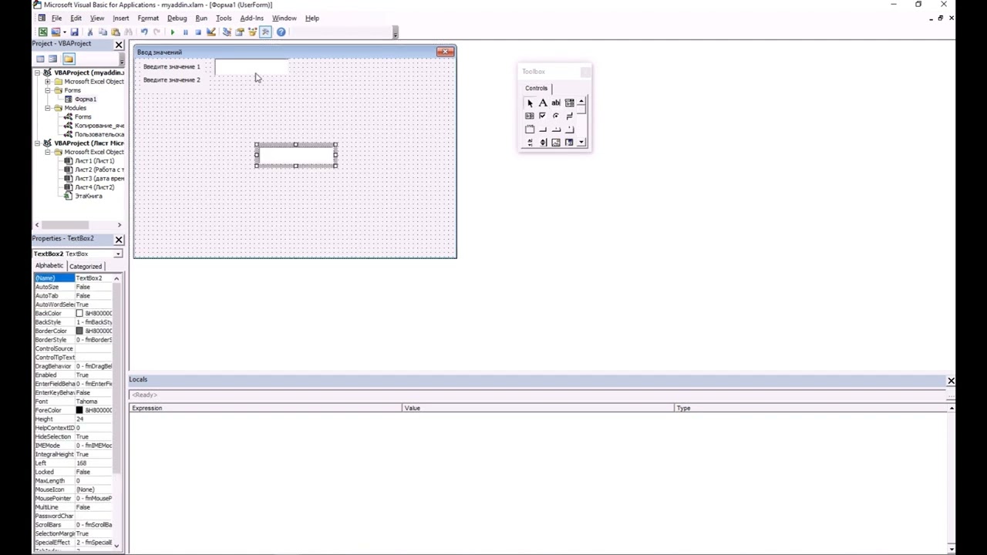Click the Cut scissors icon
The image size is (987, 555).
click(x=89, y=32)
